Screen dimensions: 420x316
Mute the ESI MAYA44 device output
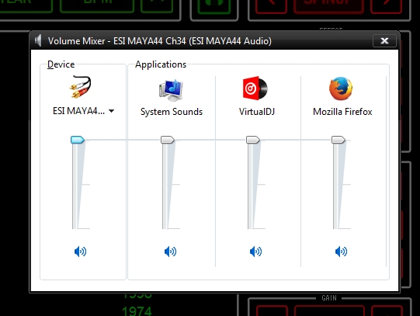point(80,252)
